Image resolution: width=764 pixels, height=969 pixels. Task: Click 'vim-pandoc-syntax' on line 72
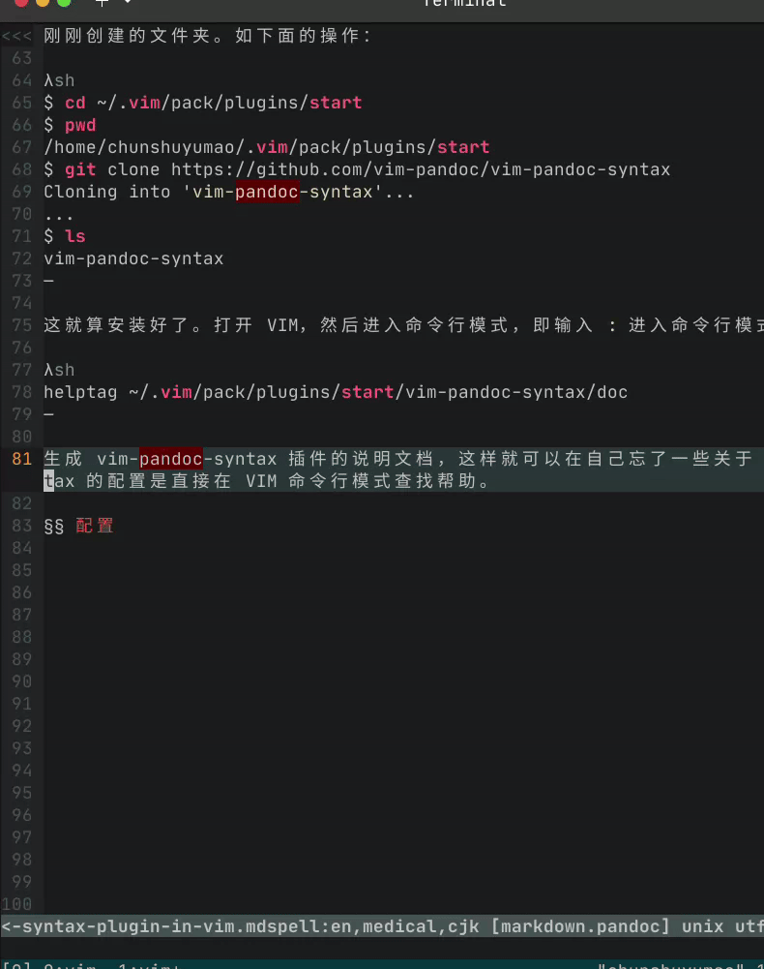pos(133,258)
